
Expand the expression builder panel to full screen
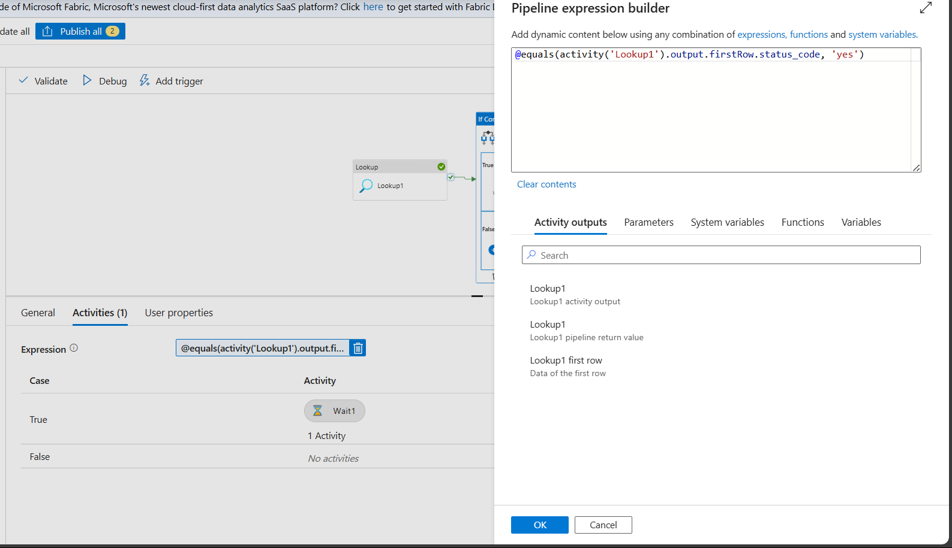coord(926,8)
